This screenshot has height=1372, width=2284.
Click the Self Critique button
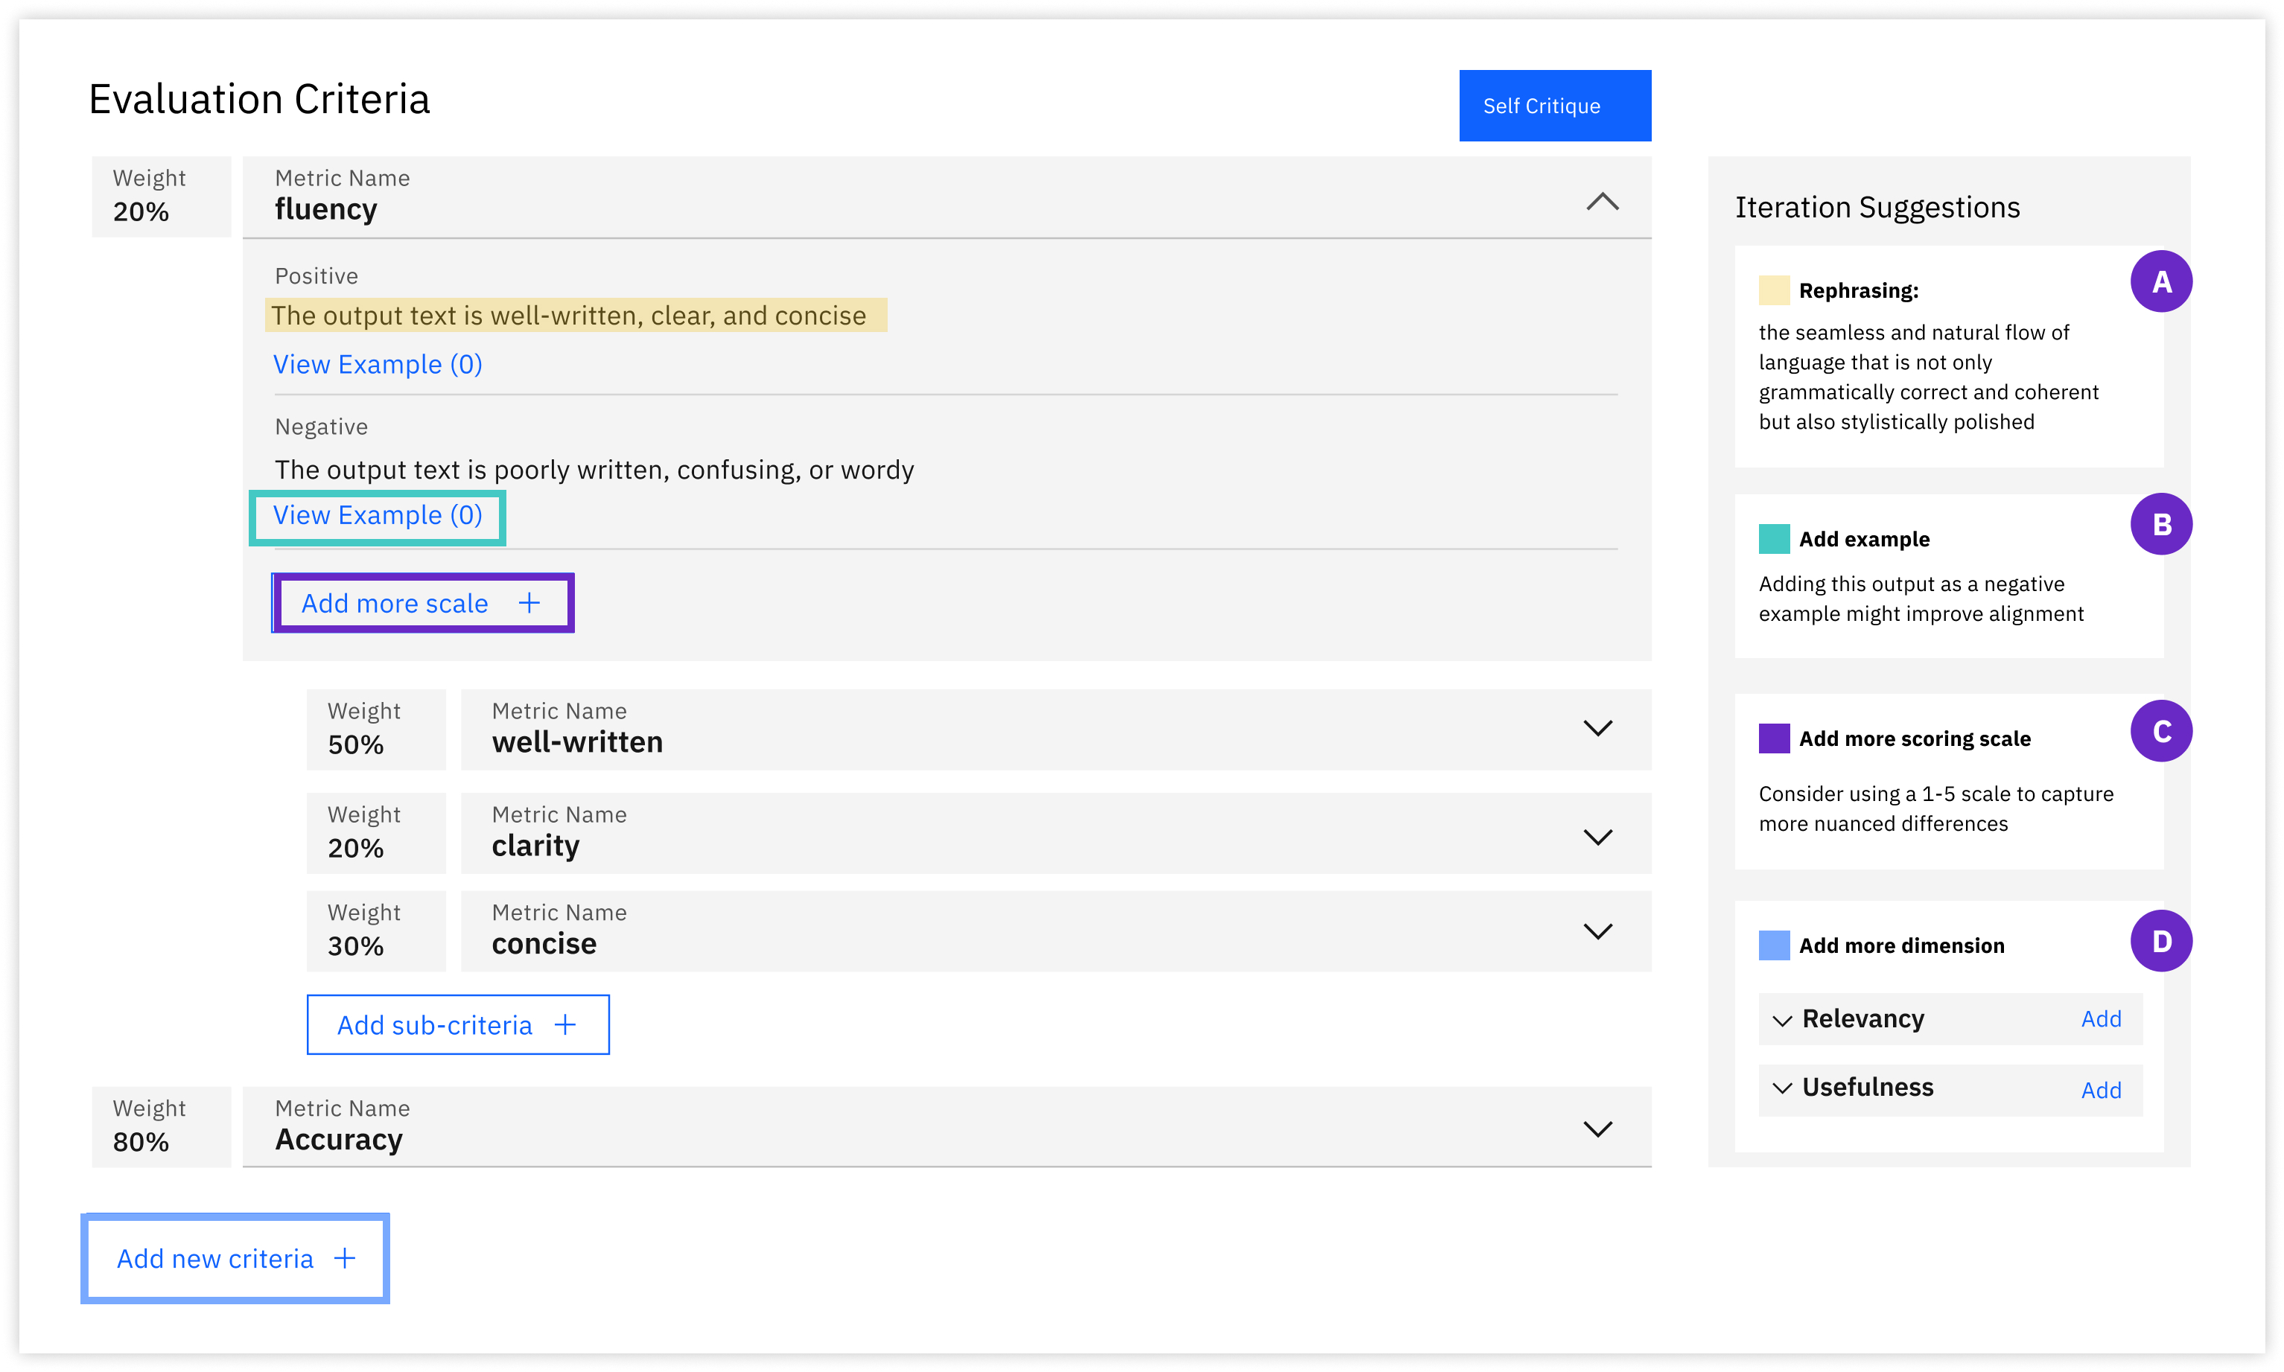click(x=1554, y=106)
